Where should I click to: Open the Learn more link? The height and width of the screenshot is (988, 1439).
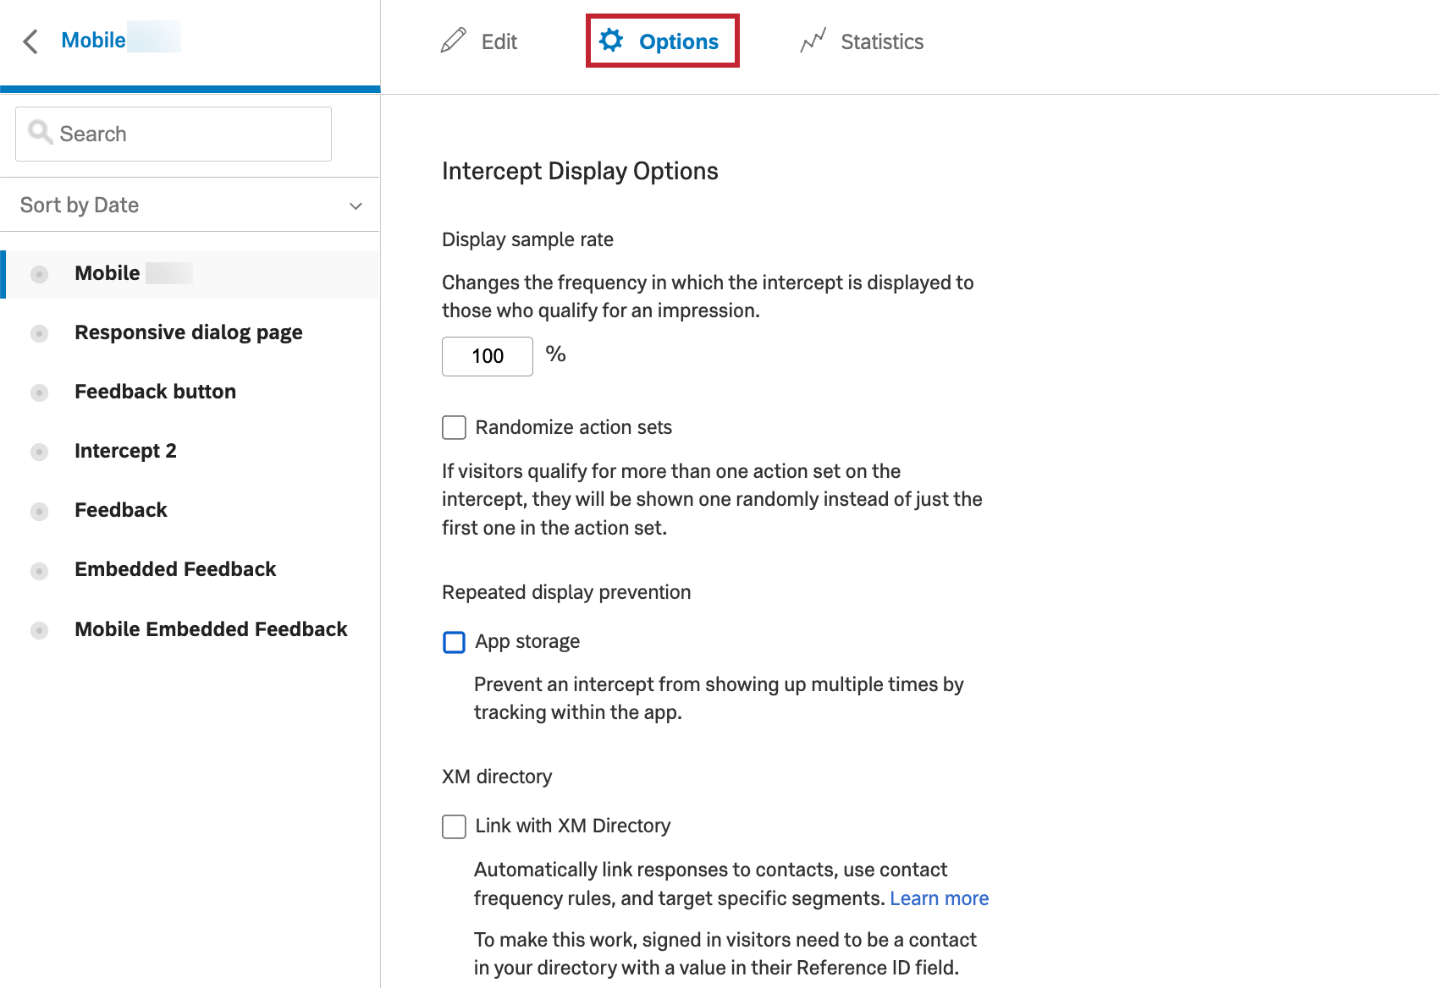tap(939, 898)
